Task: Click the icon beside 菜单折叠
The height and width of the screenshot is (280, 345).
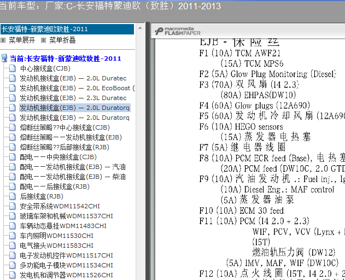Action: click(43, 40)
